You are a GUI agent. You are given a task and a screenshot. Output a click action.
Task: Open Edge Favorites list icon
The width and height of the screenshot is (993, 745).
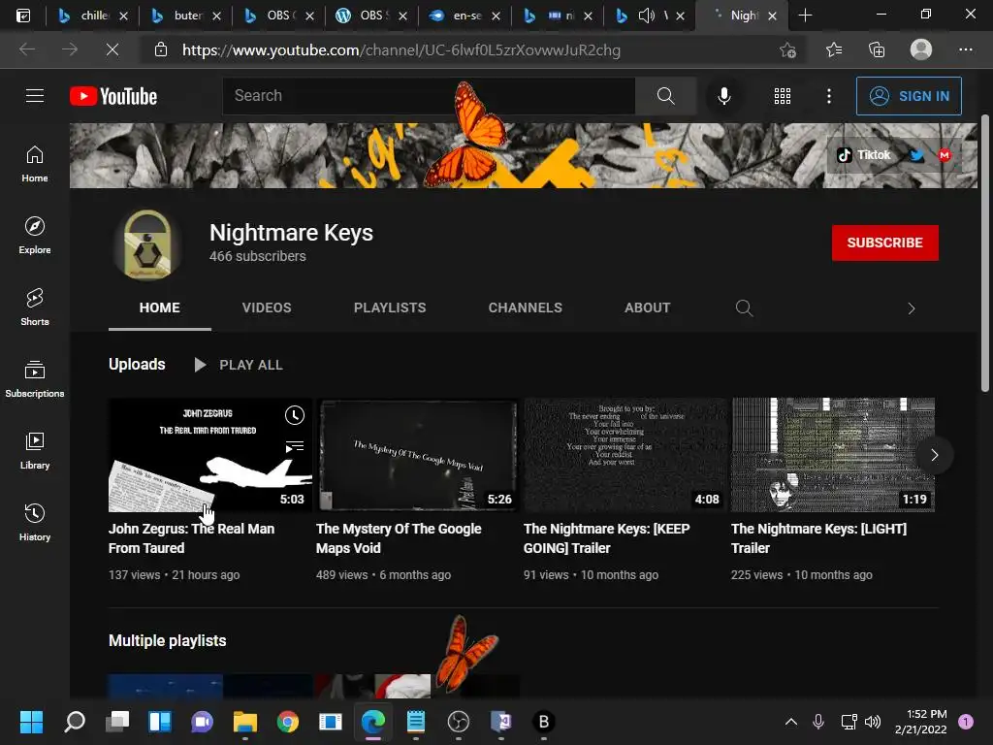(833, 49)
